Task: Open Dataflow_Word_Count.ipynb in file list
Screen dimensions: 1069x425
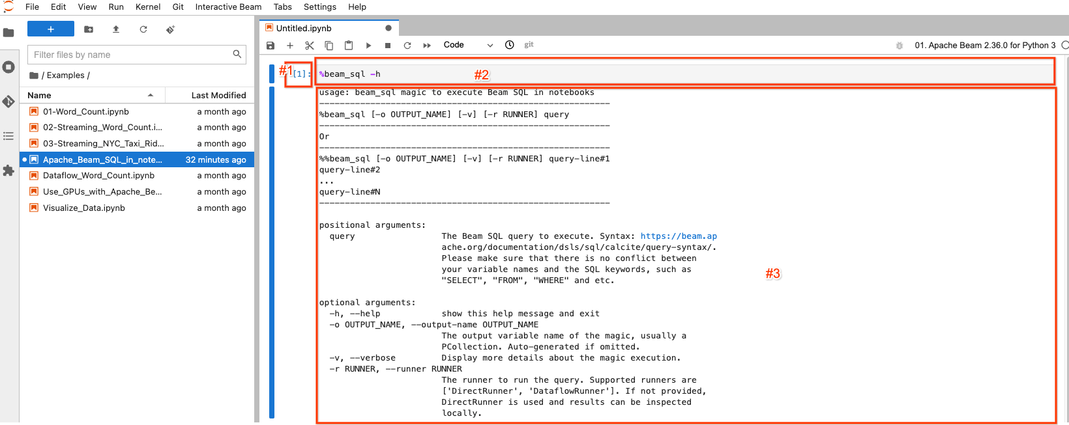Action: point(98,176)
